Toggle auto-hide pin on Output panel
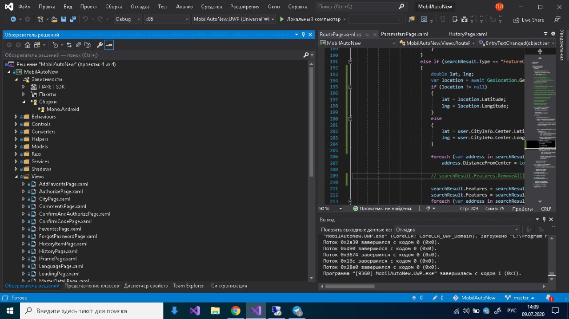 tap(544, 220)
